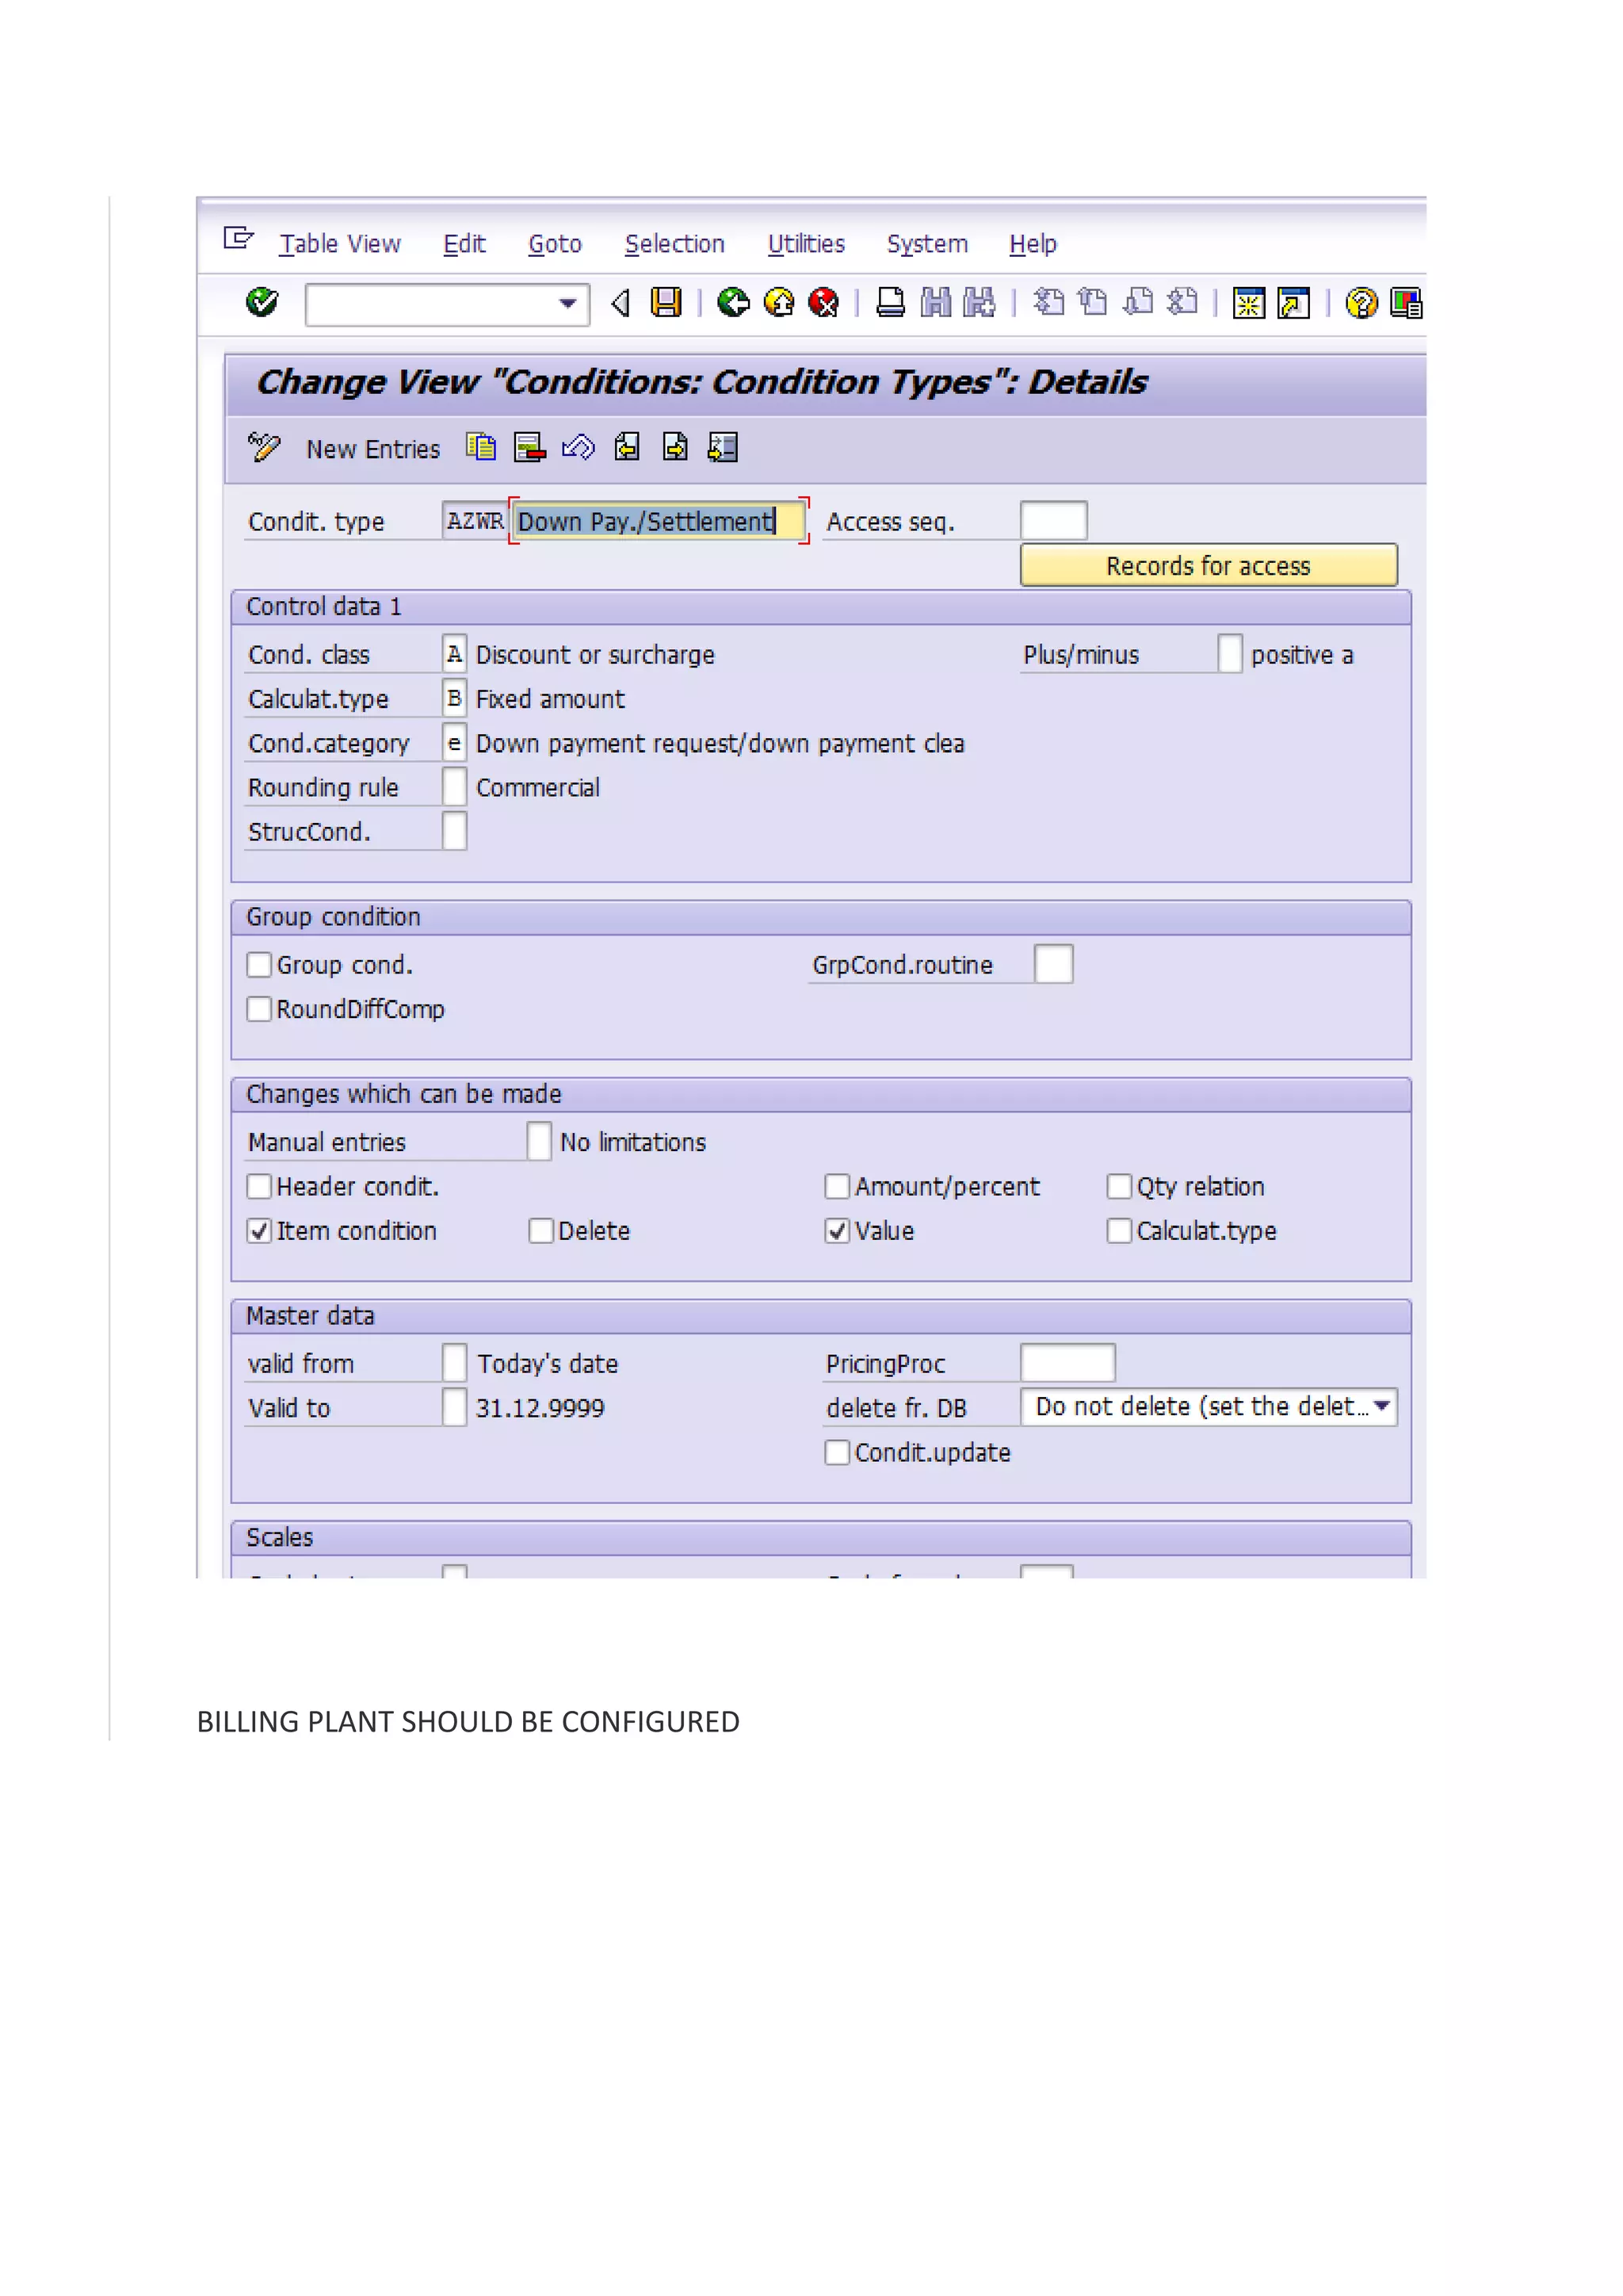This screenshot has height=2296, width=1623.
Task: Uncheck the Value checkbox
Action: (x=837, y=1231)
